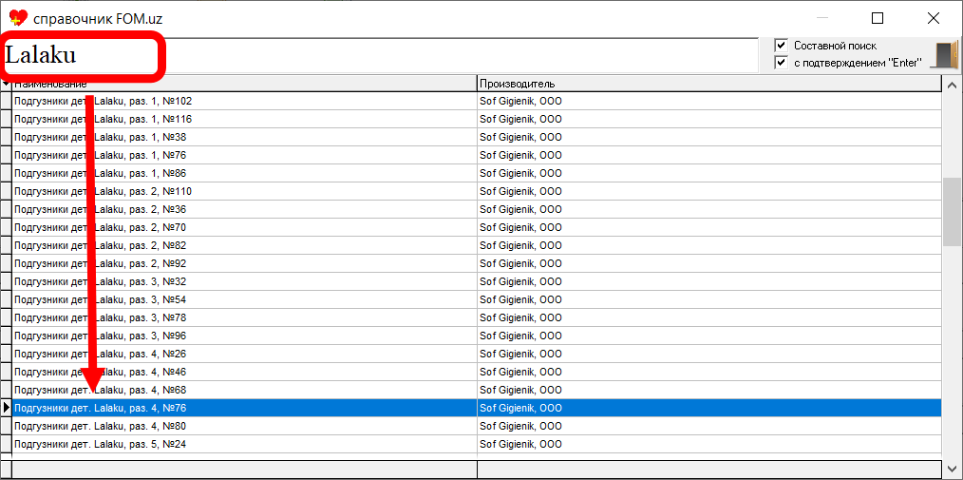963x480 pixels.
Task: Toggle the Составной поиск checkbox
Action: (782, 46)
